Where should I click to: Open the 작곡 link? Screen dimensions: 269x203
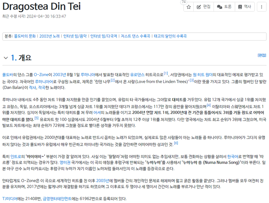point(42,88)
